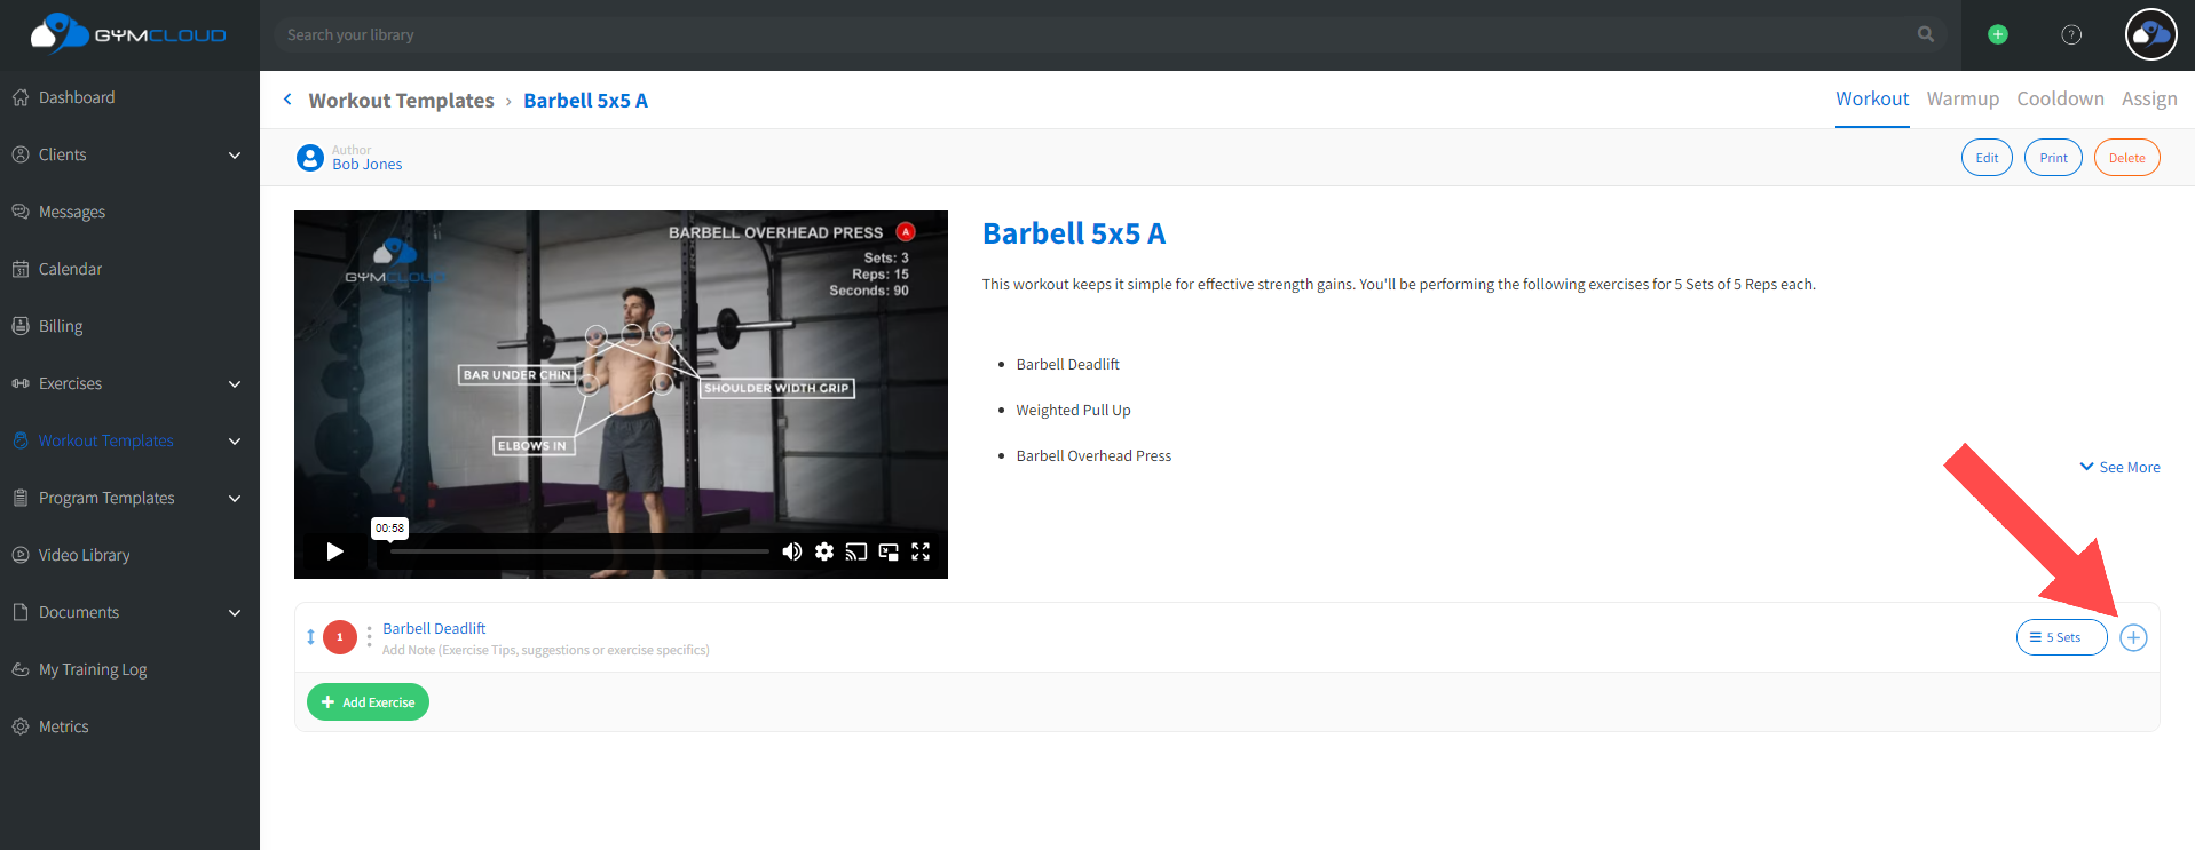This screenshot has width=2195, height=850.
Task: Click the green plus add icon in header
Action: 1997,35
